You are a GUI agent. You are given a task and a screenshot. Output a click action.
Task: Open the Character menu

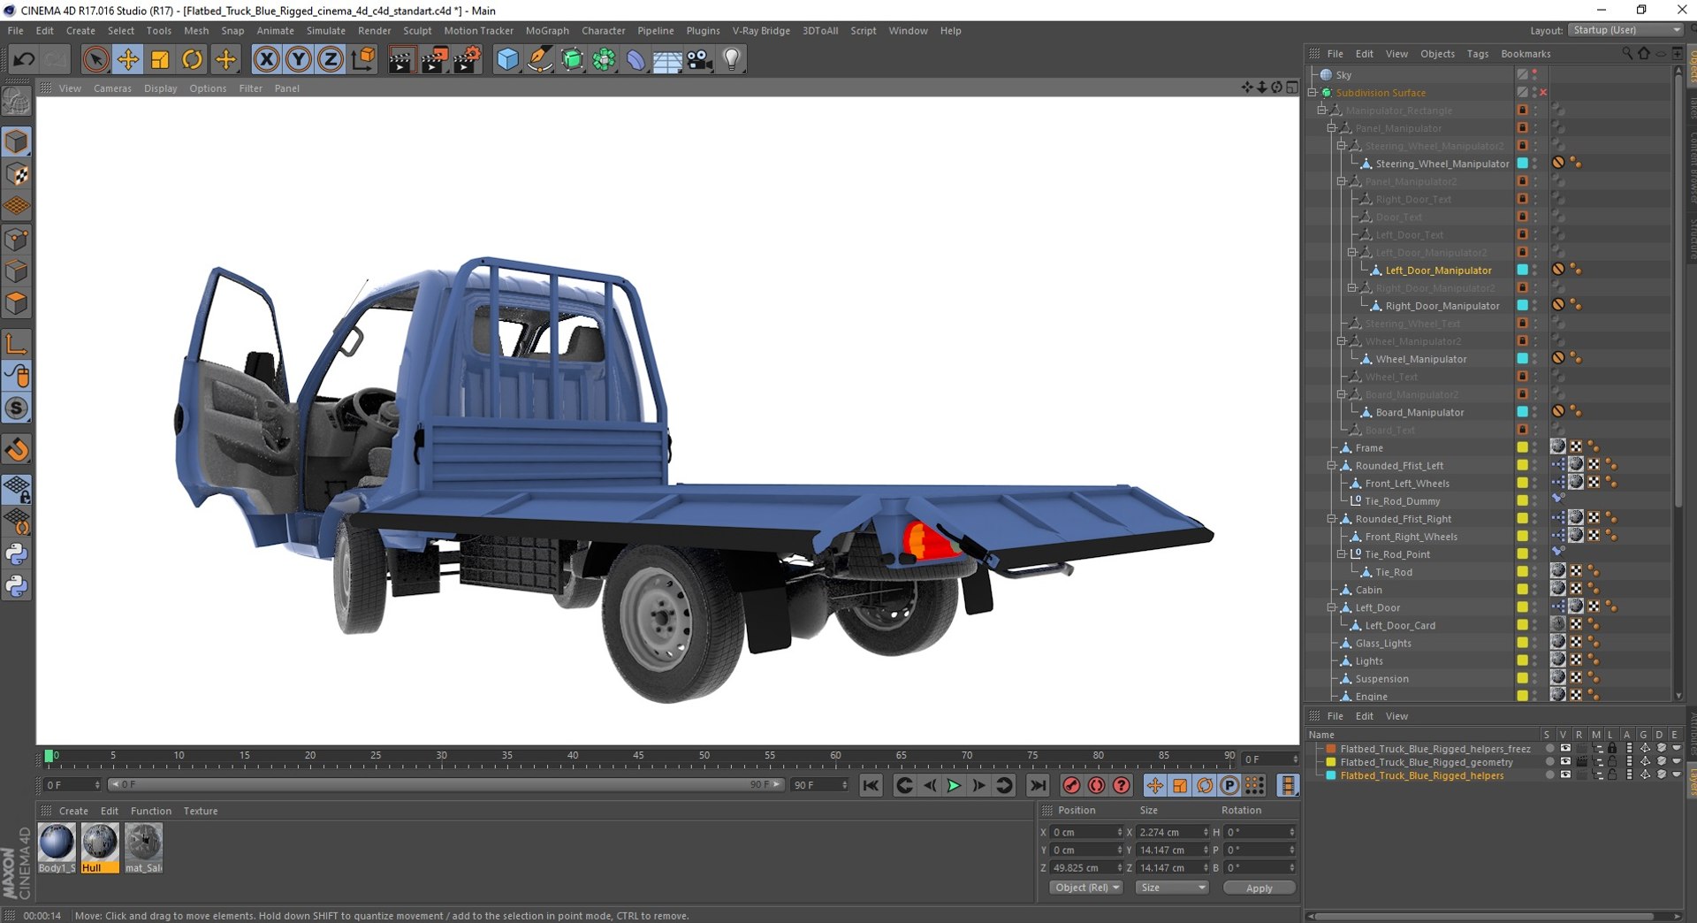coord(603,30)
